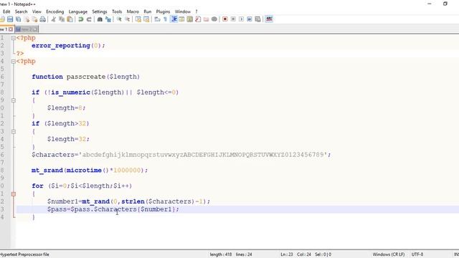Screen dimensions: 459x258
Task: Toggle the Word Wrap icon
Action: pyautogui.click(x=158, y=19)
